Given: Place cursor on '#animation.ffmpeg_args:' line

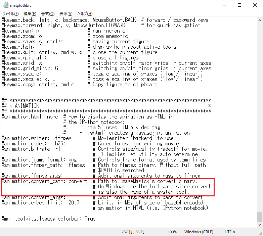Looking at the screenshot, I should (101, 176).
